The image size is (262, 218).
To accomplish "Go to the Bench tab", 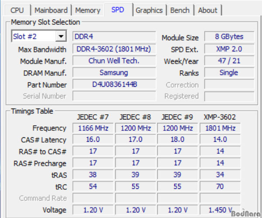I will point(180,10).
